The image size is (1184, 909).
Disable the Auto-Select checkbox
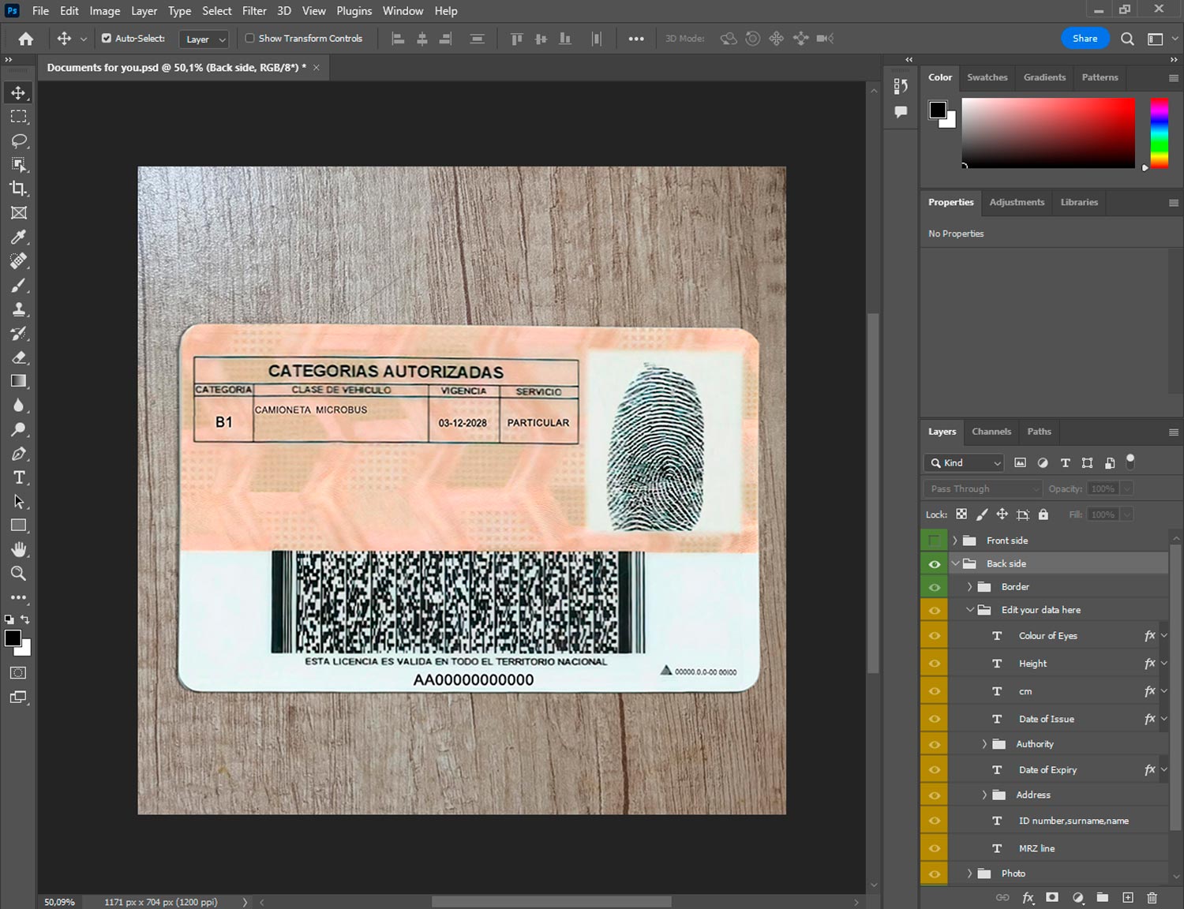107,38
